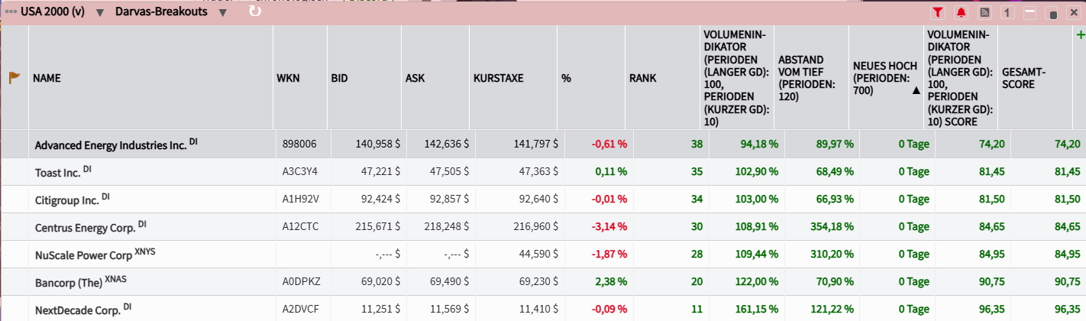Open the red filter funnel icon
The width and height of the screenshot is (1086, 321).
tap(938, 12)
